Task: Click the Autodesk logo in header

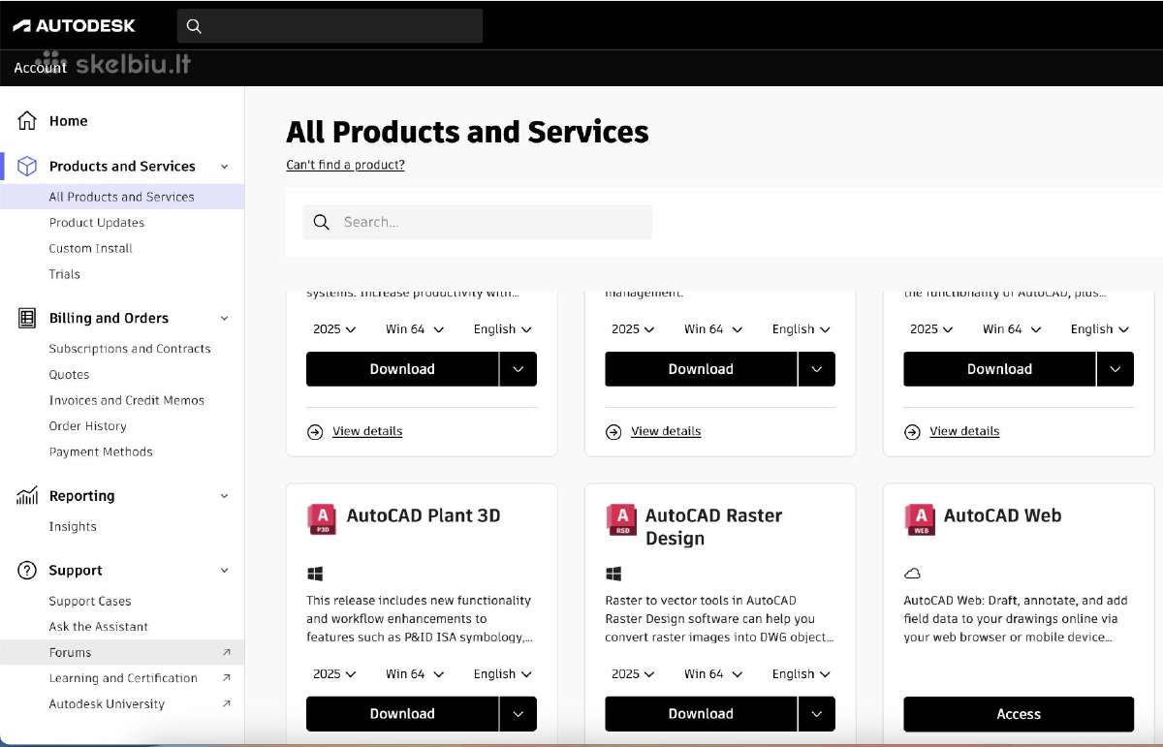Action: [x=74, y=26]
